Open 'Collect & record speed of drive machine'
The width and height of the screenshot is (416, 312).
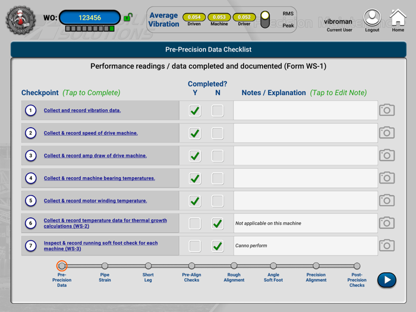[91, 133]
